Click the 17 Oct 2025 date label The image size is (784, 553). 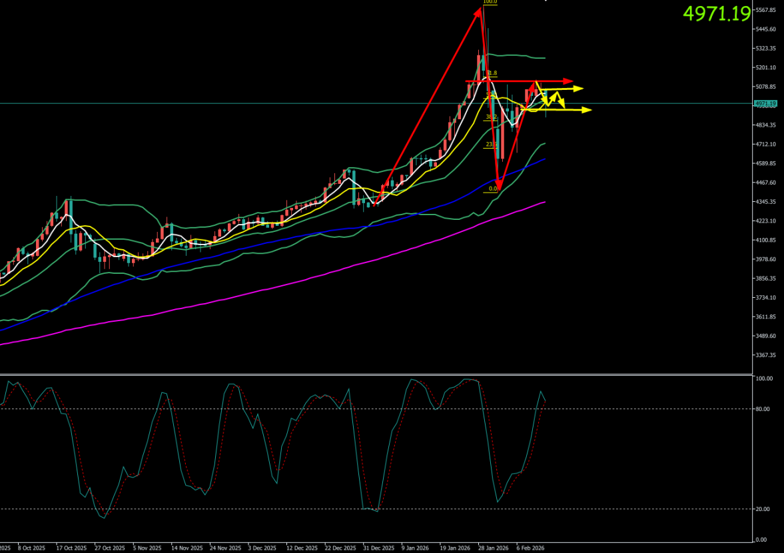(x=71, y=548)
